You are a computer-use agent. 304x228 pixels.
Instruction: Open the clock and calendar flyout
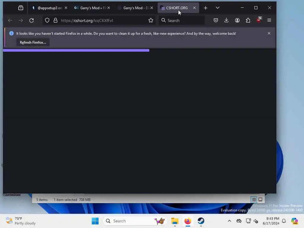pyautogui.click(x=271, y=221)
